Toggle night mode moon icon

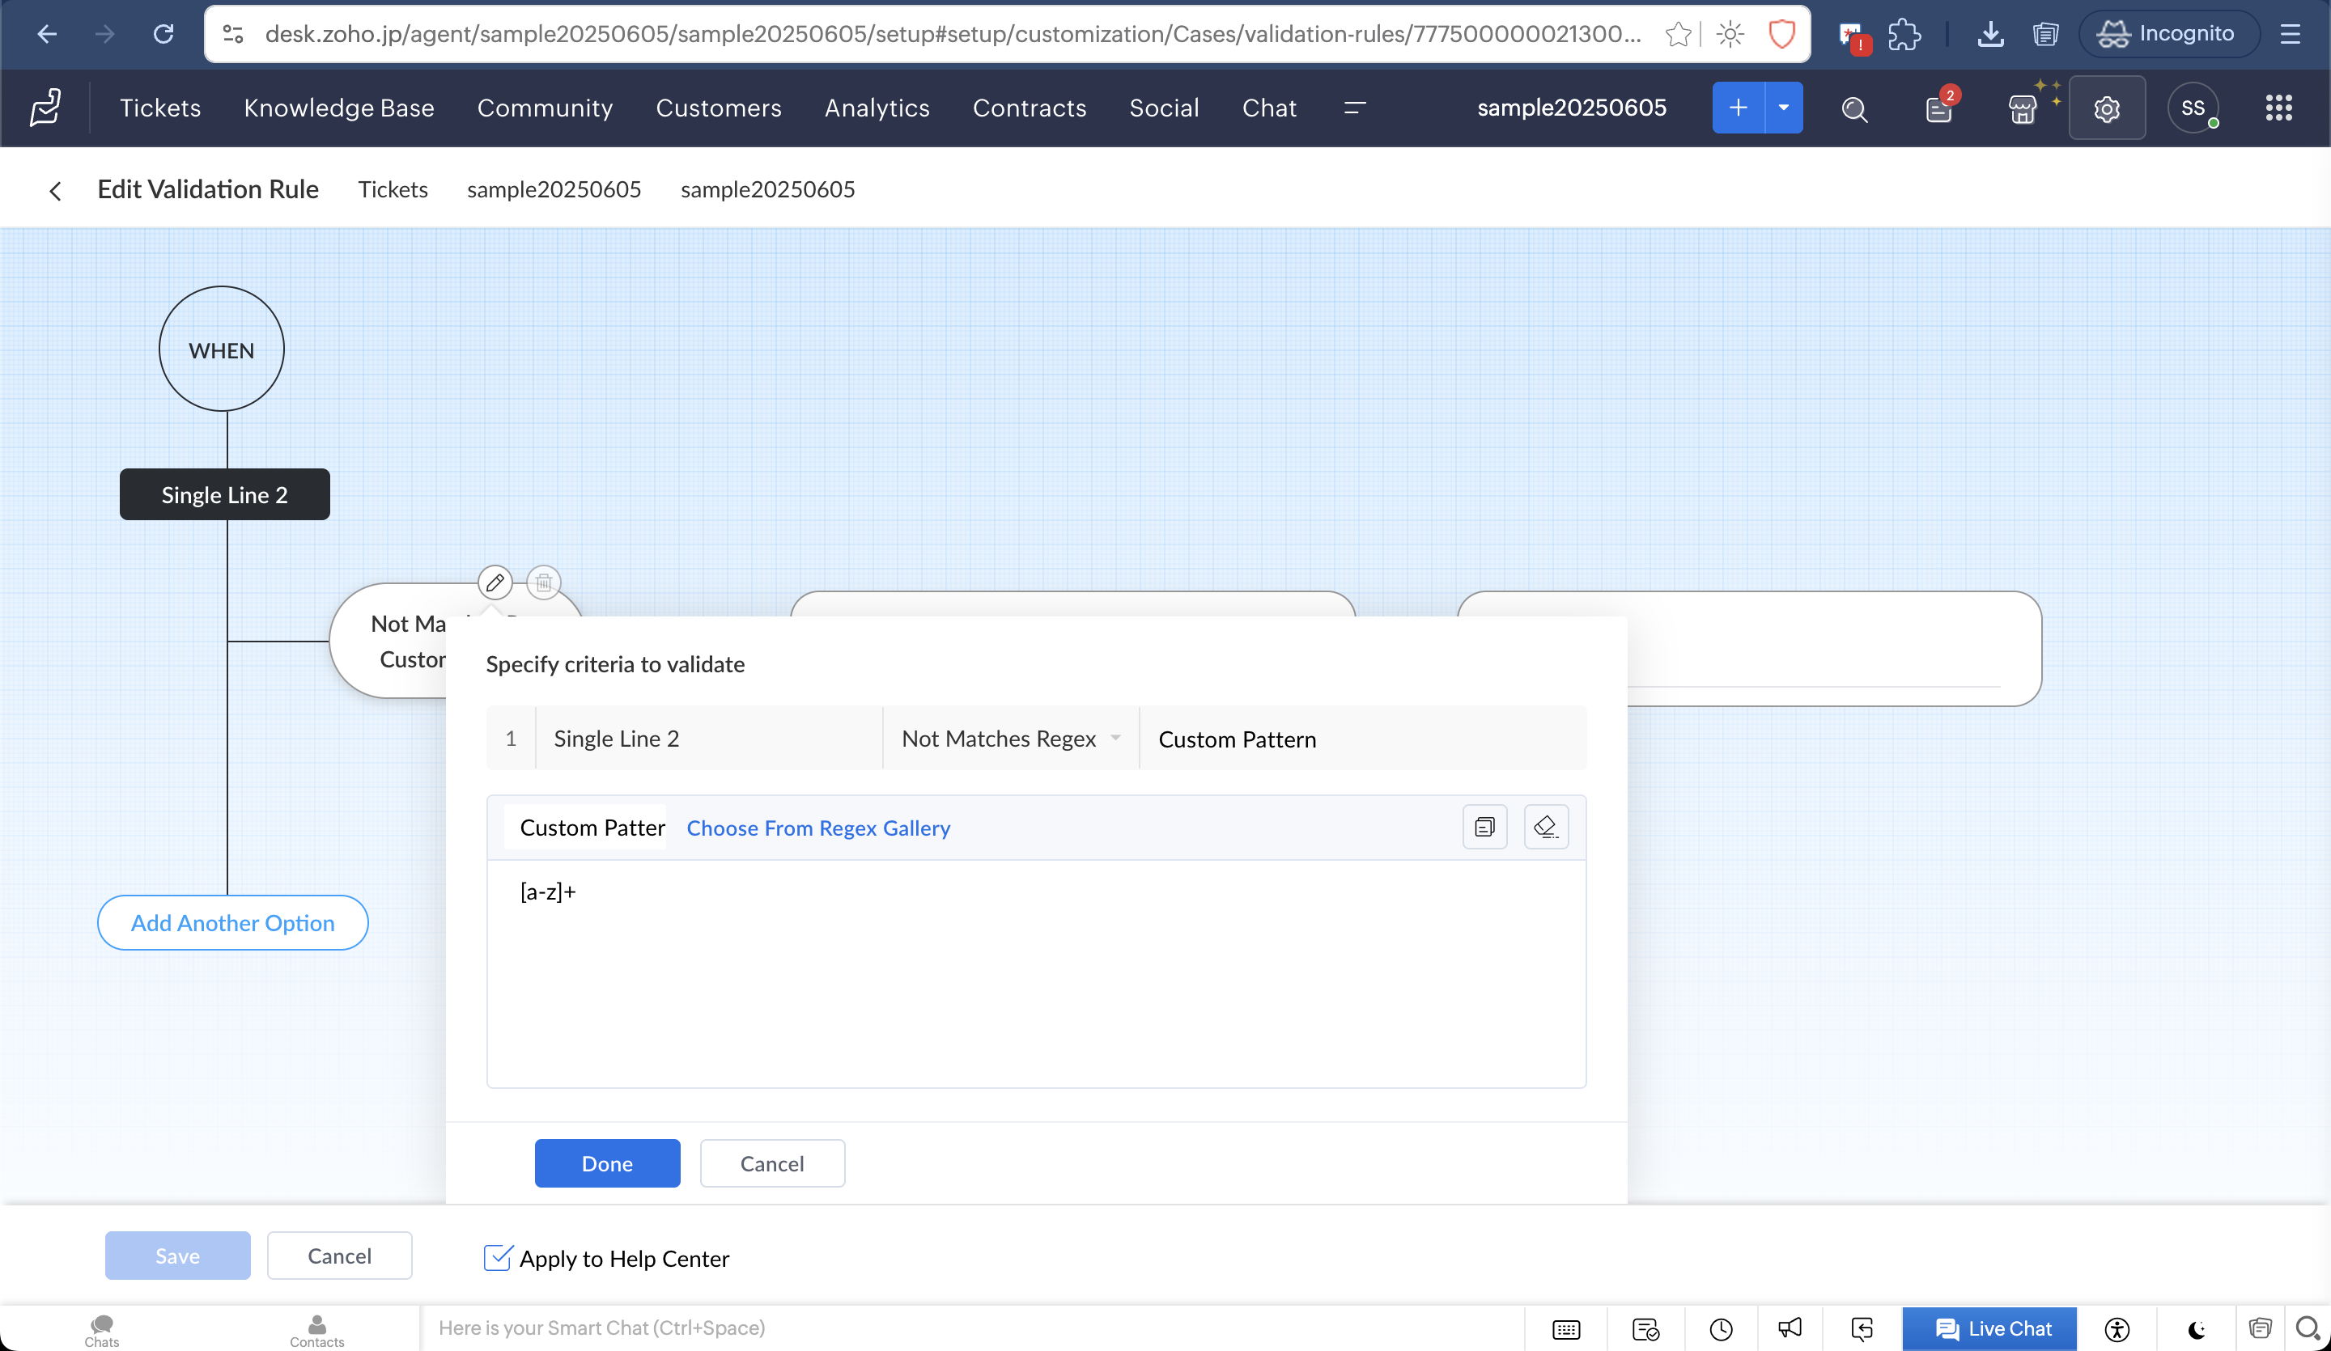point(2197,1330)
